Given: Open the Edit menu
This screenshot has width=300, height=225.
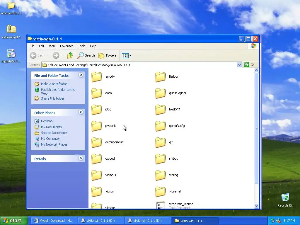Looking at the screenshot, I should point(42,46).
